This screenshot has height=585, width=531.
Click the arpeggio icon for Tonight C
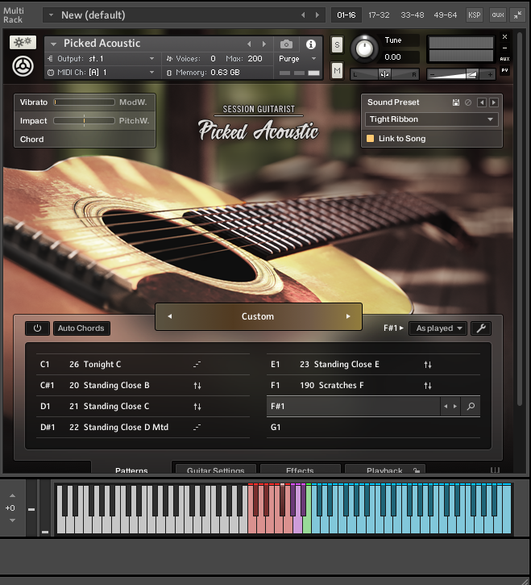coord(197,365)
